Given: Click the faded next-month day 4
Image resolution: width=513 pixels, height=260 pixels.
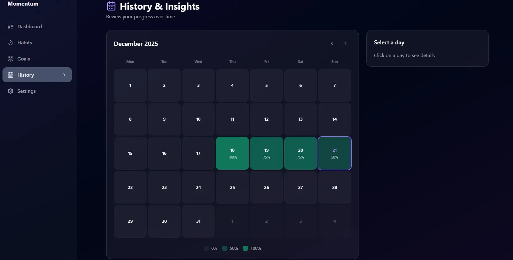Looking at the screenshot, I should click(335, 221).
